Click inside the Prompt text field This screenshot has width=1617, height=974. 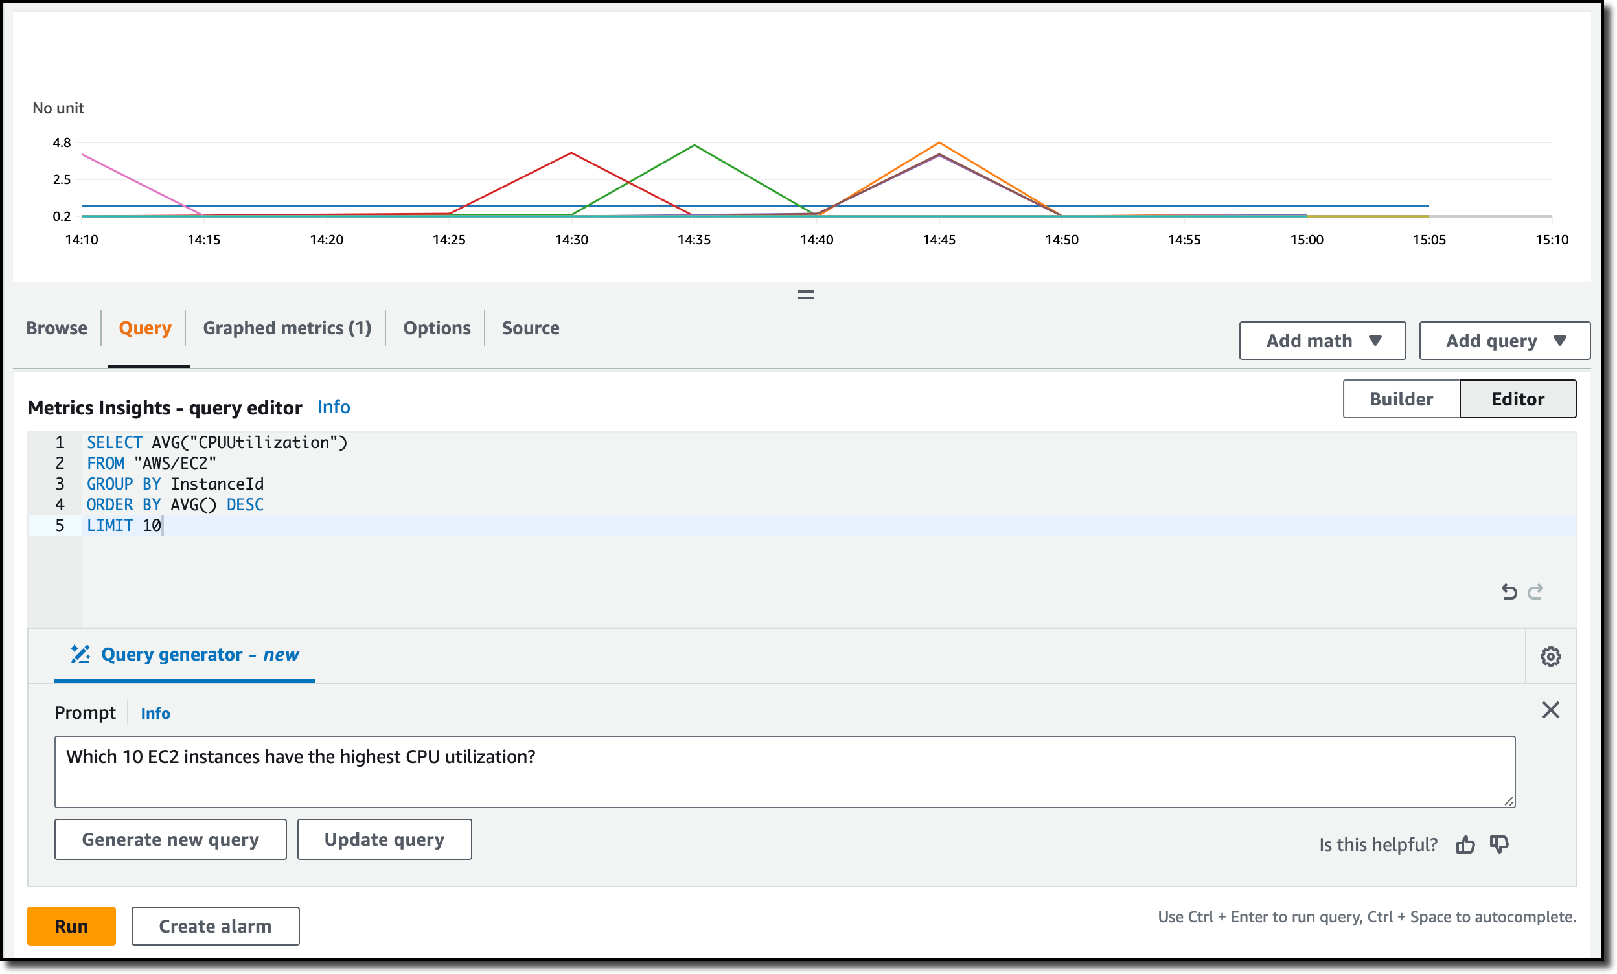(x=785, y=771)
